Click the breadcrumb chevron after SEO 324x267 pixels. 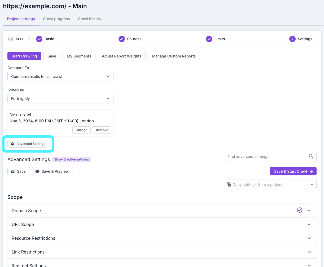29,39
